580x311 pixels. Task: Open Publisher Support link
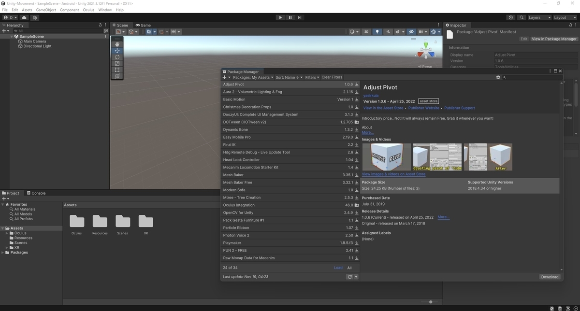[460, 108]
